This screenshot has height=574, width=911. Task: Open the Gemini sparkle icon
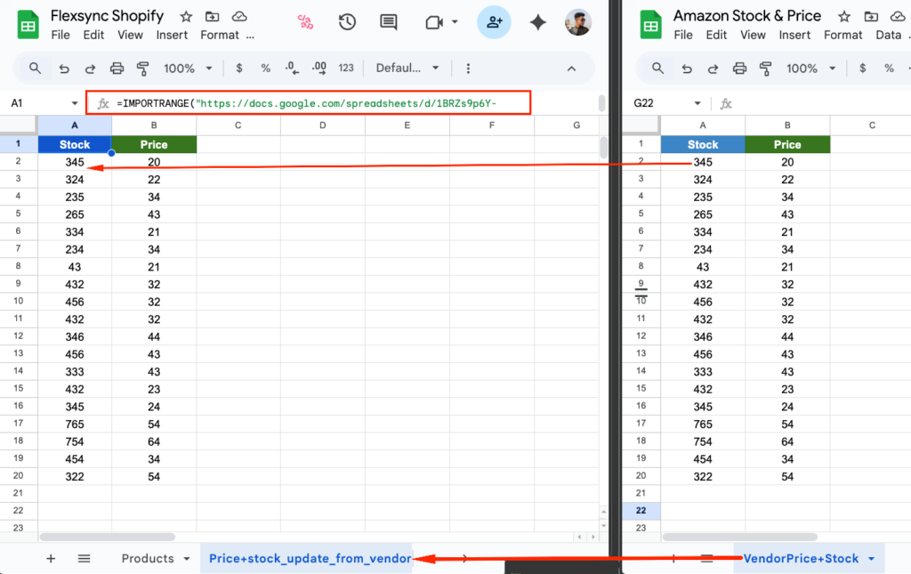click(537, 22)
